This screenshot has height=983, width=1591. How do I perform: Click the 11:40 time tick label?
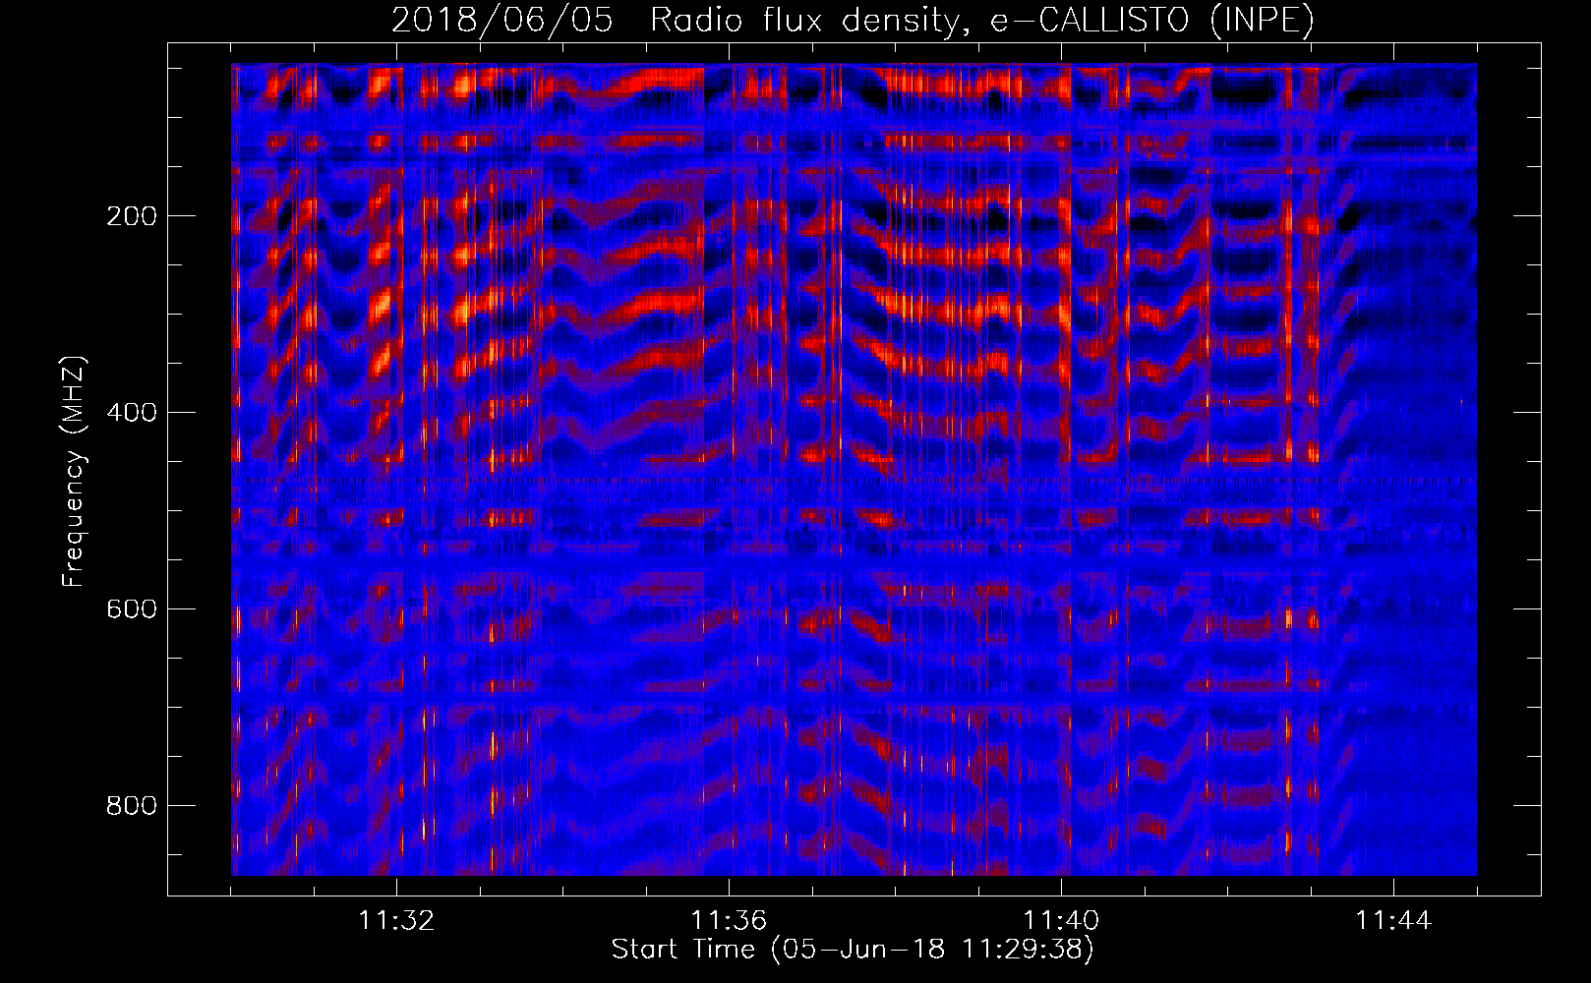pos(1061,921)
